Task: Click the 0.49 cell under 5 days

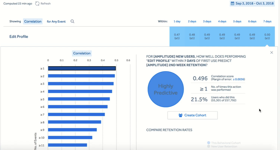Action: 237,36
